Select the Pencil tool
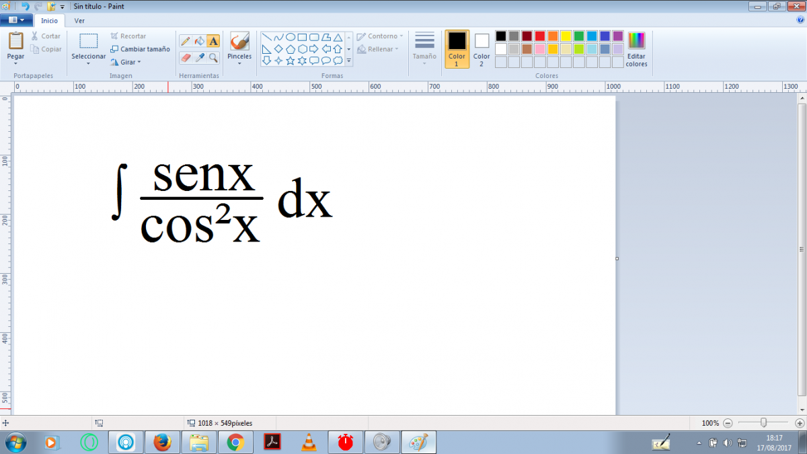Image resolution: width=807 pixels, height=454 pixels. coord(186,41)
